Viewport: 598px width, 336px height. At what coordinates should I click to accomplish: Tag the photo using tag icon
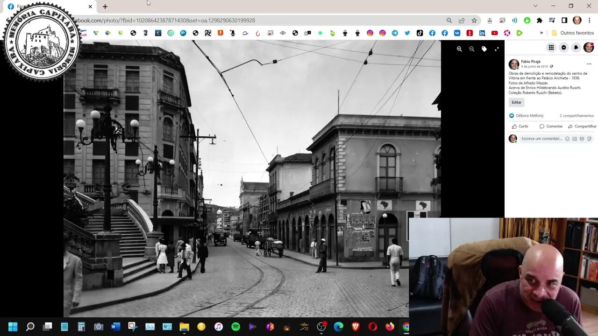(x=484, y=49)
